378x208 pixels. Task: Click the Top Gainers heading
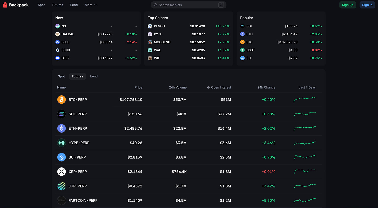click(158, 18)
